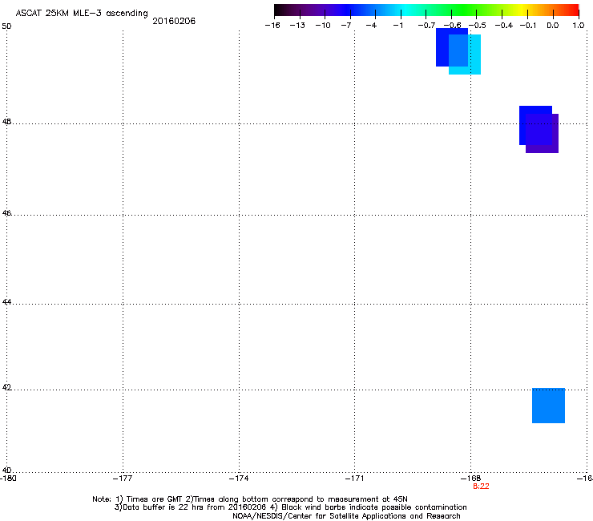Click the 50 latitude axis label
Image resolution: width=593 pixels, height=521 pixels.
pos(6,26)
